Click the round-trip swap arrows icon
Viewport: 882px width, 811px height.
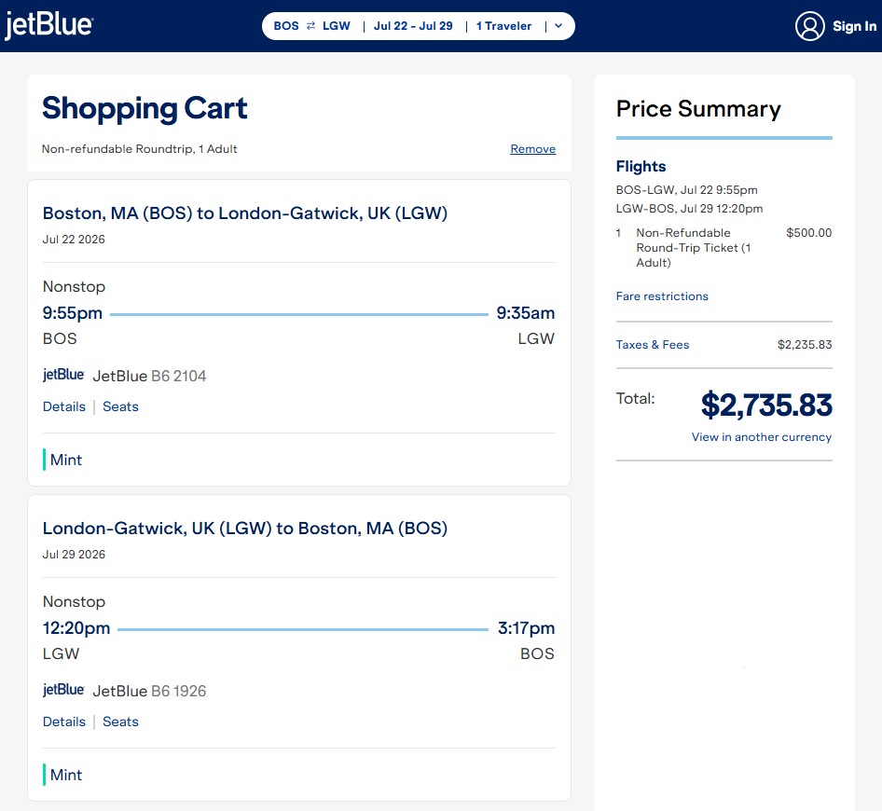(x=310, y=26)
